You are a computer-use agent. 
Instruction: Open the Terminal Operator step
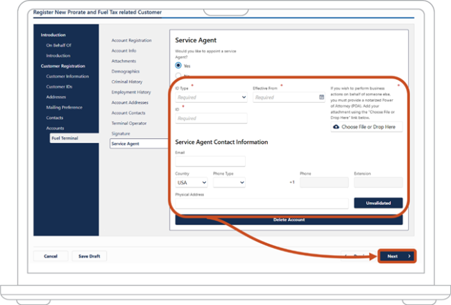pyautogui.click(x=129, y=123)
